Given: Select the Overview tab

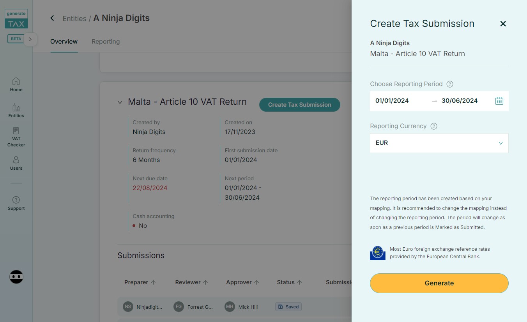Looking at the screenshot, I should [x=64, y=42].
